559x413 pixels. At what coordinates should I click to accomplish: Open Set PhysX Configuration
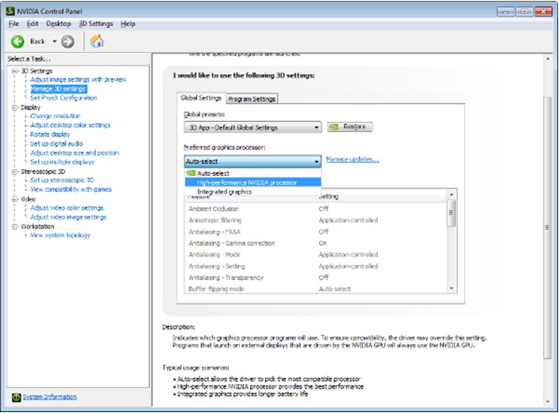tap(63, 98)
